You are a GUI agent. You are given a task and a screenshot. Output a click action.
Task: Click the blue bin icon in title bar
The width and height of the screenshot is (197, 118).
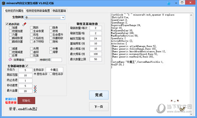(169, 3)
